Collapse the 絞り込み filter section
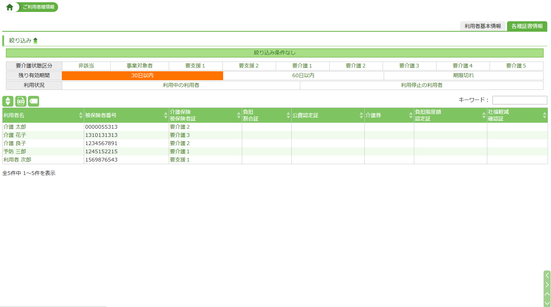 pyautogui.click(x=35, y=41)
